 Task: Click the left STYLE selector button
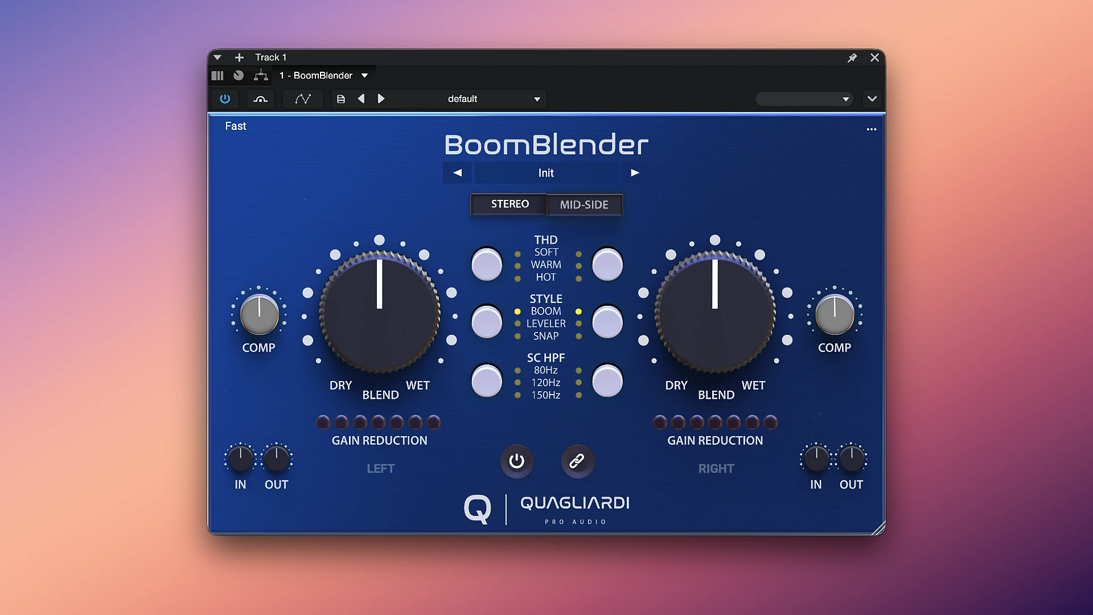[487, 322]
